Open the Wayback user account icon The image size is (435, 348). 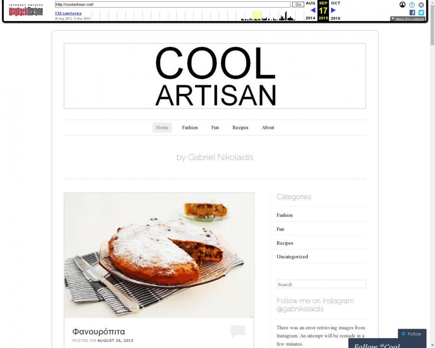402,5
